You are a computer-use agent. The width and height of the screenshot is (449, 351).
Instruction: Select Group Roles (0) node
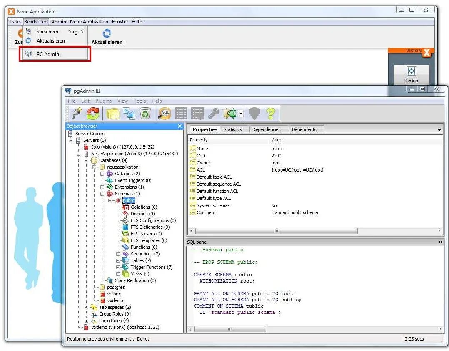[x=115, y=314]
